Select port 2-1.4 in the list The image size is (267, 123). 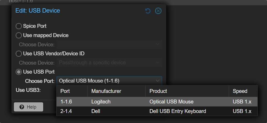pos(66,111)
